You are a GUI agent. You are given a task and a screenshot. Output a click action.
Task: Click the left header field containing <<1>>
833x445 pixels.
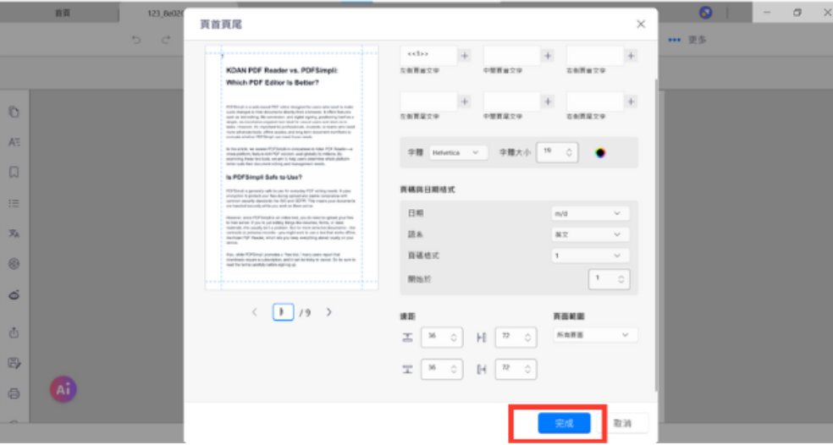click(x=428, y=55)
